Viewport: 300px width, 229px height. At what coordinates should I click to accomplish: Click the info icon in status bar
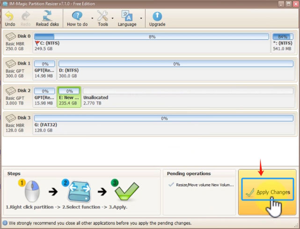[5, 223]
